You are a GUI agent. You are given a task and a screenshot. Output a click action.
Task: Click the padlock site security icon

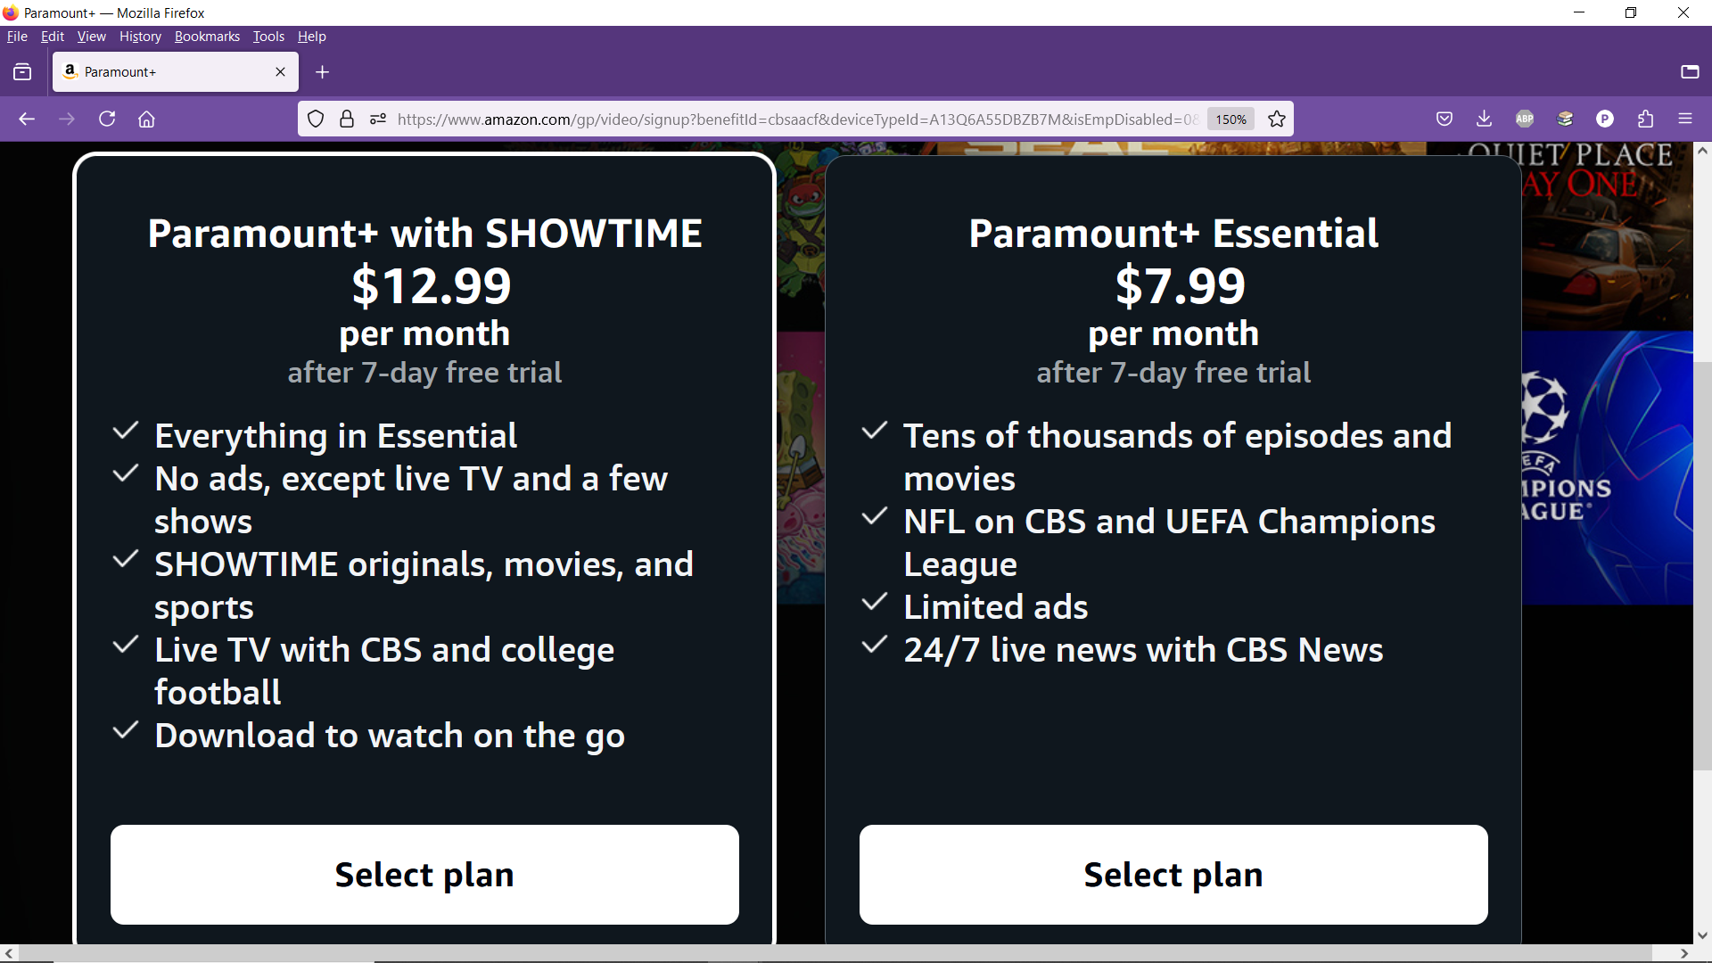click(x=347, y=119)
